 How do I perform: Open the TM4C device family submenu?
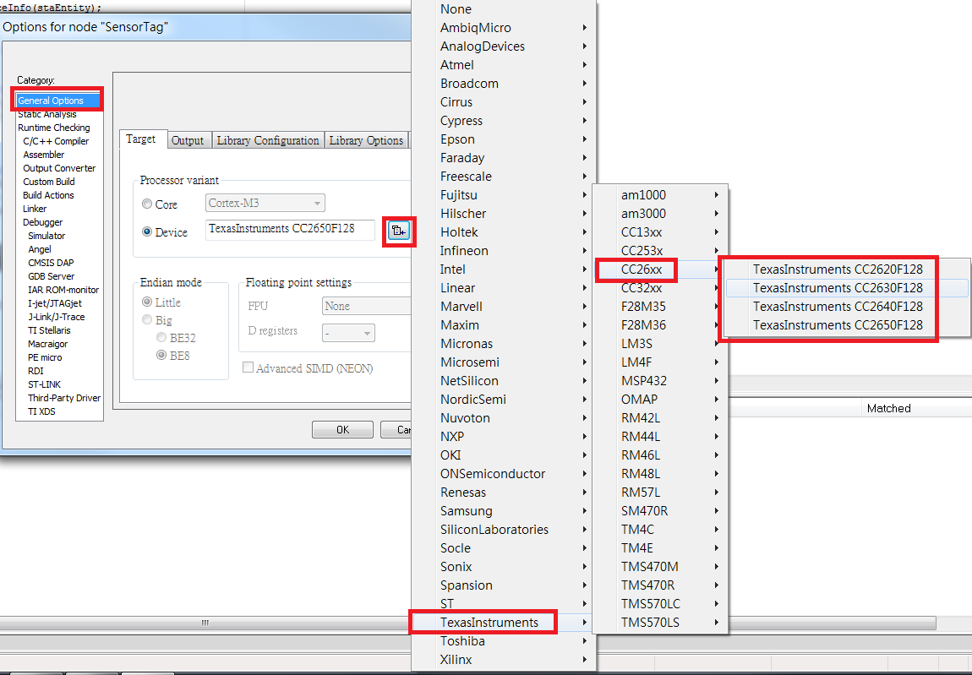coord(660,530)
